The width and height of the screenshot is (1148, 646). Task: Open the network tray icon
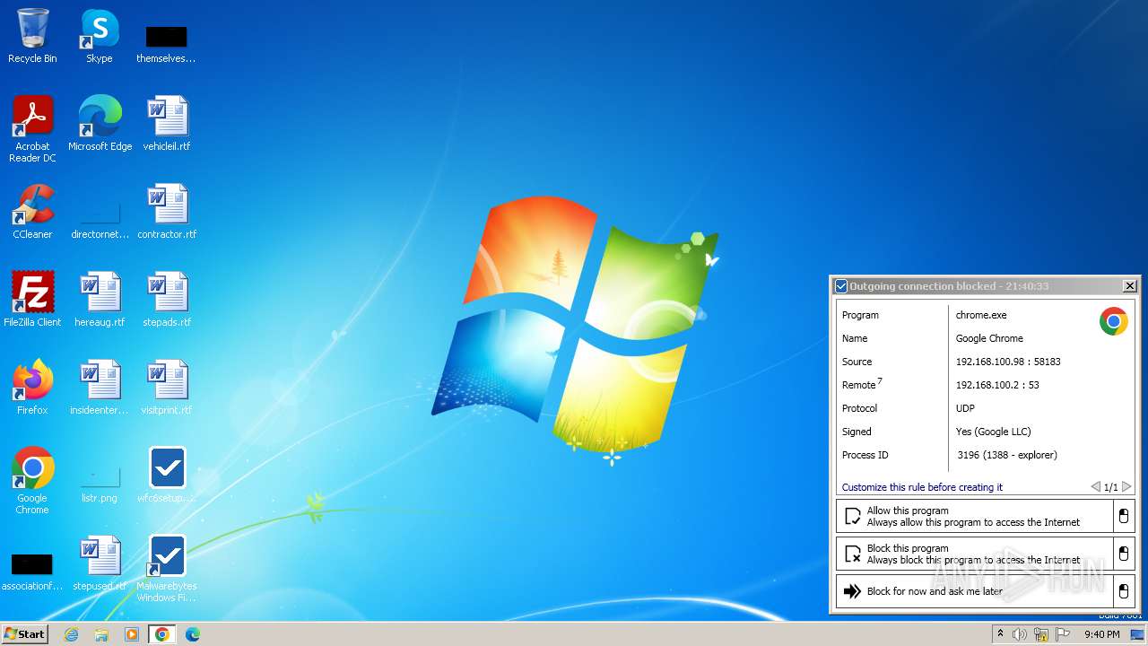click(x=1041, y=634)
